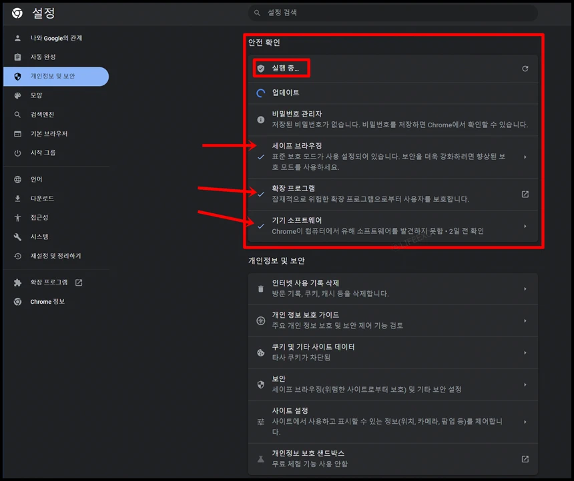Open the 기기 소프트웨어 row
This screenshot has height=481, width=574.
click(x=393, y=226)
